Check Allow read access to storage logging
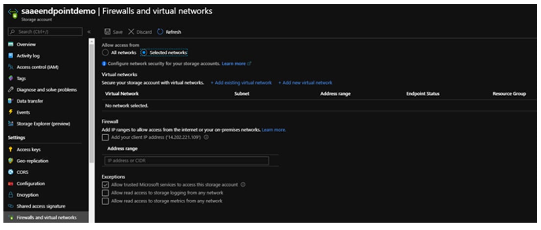The image size is (541, 230). 105,193
